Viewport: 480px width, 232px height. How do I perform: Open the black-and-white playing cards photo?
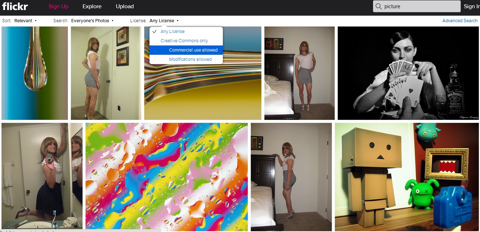408,73
